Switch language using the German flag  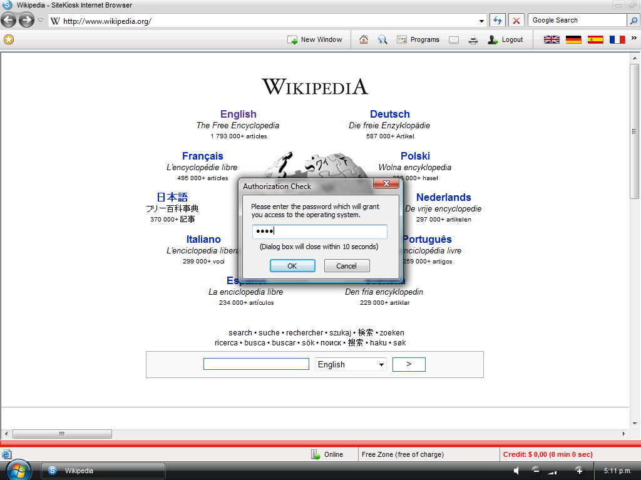pos(573,39)
